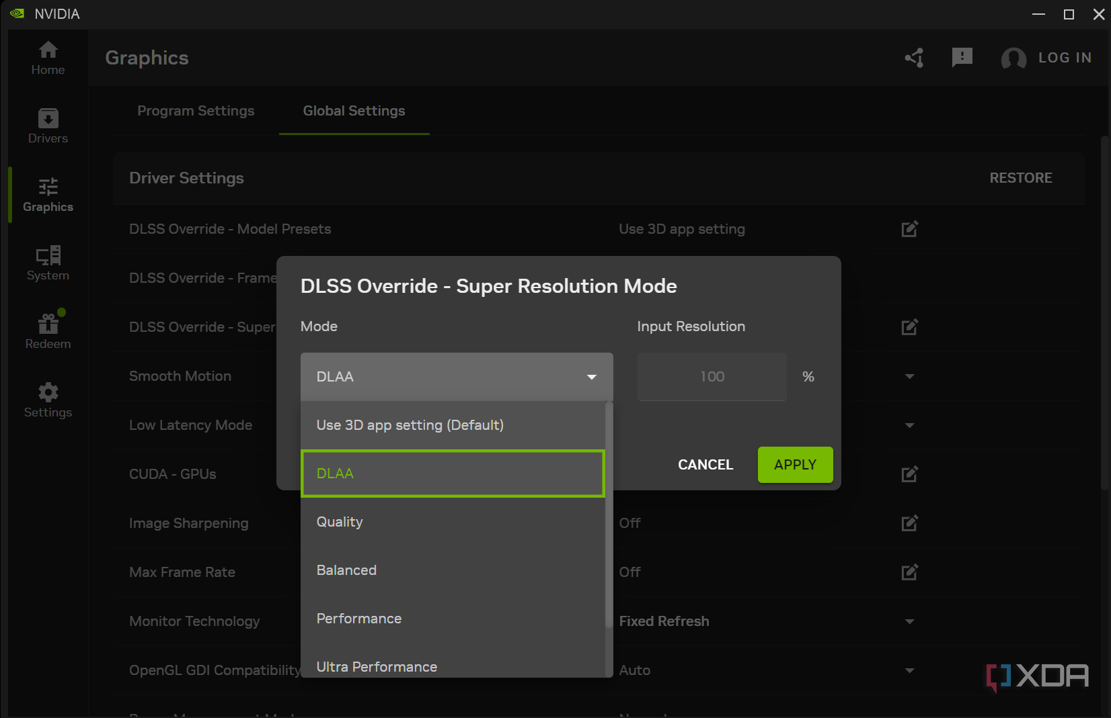The image size is (1111, 718).
Task: Choose the Balanced mode option
Action: point(453,570)
